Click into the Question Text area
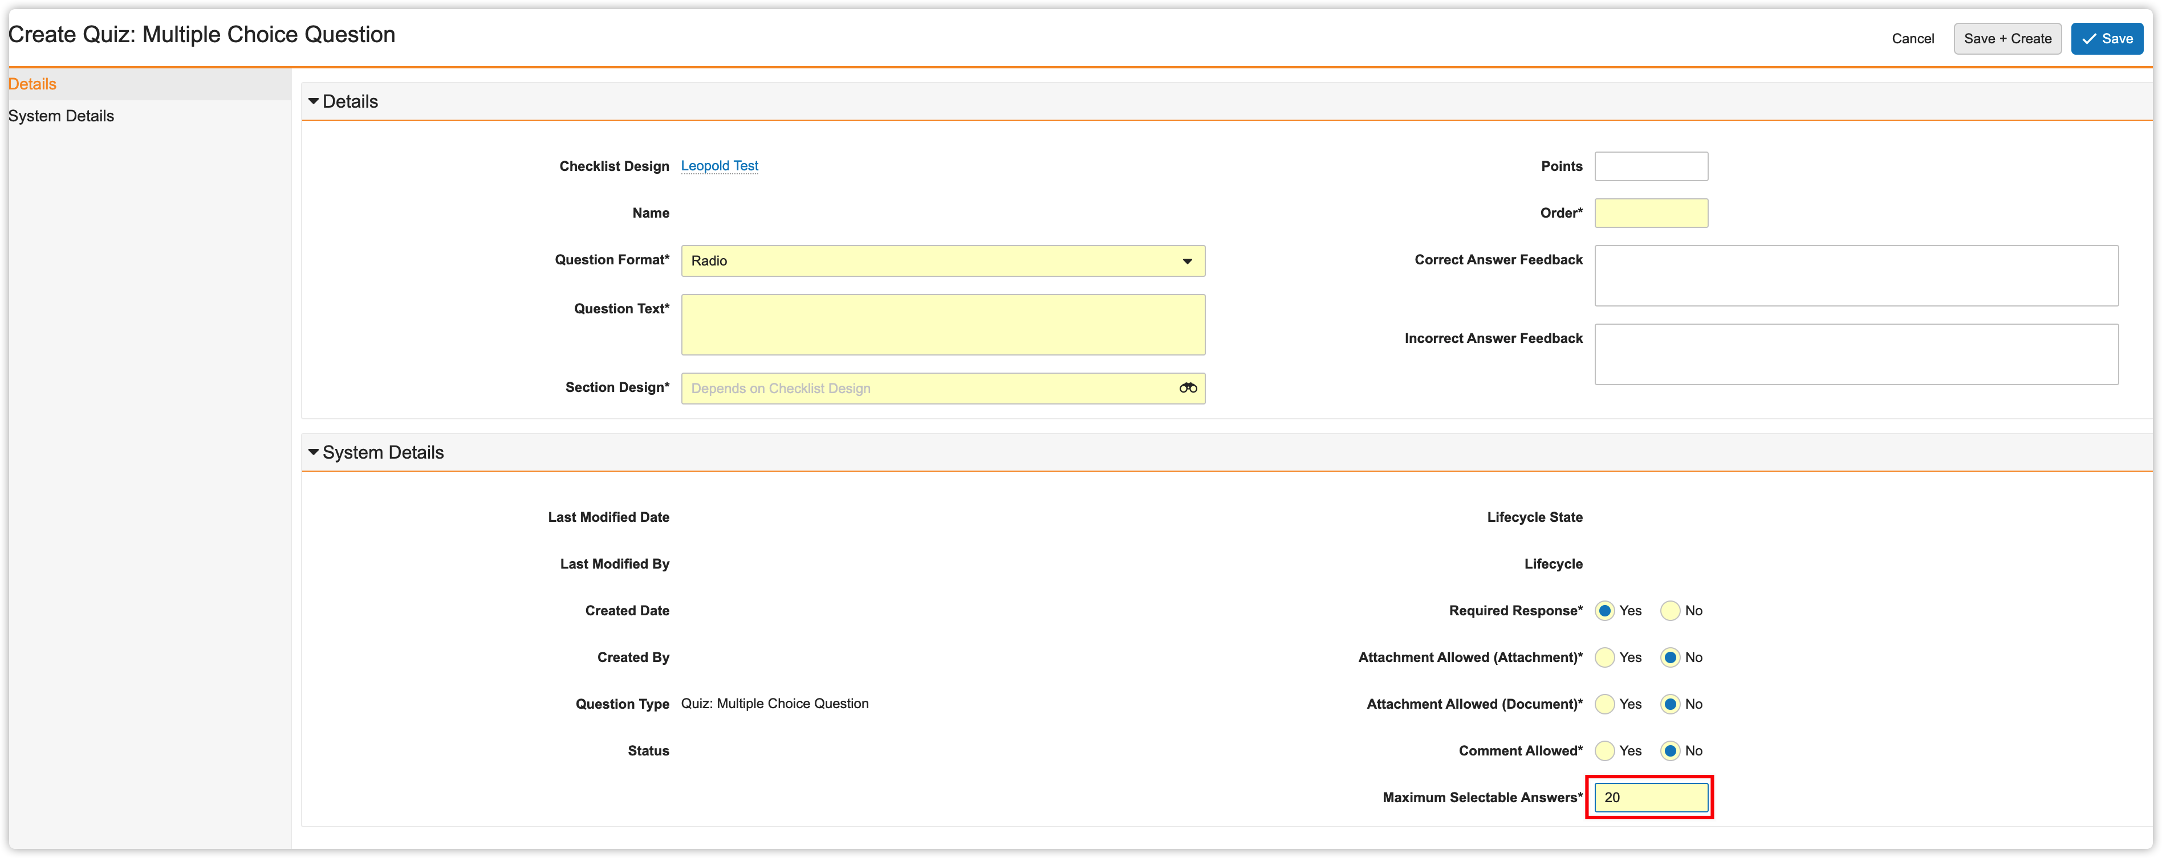The image size is (2162, 858). 942,325
